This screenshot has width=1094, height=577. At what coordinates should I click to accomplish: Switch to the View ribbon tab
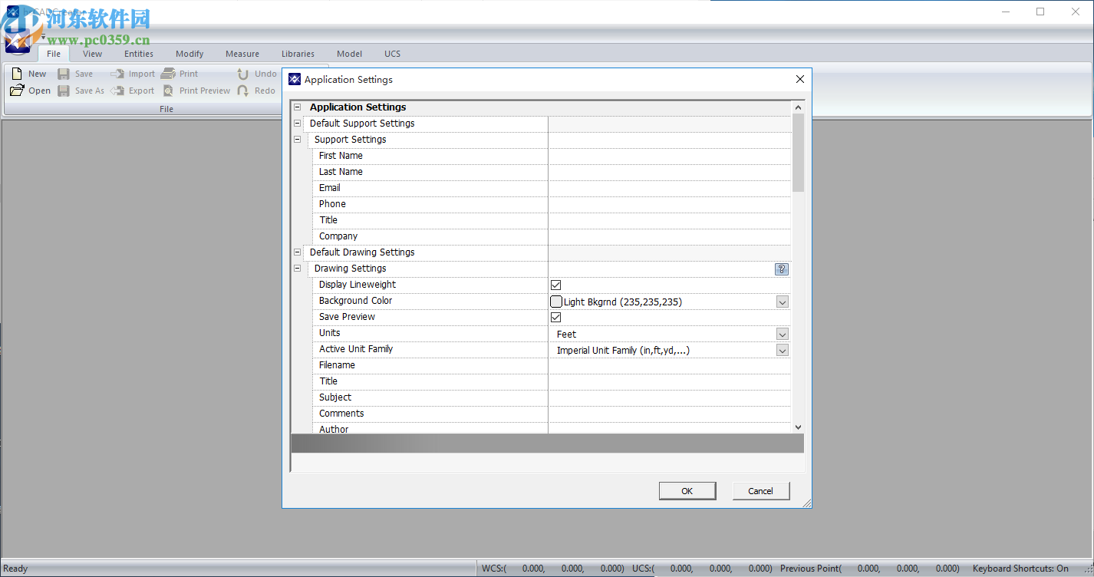pos(92,54)
